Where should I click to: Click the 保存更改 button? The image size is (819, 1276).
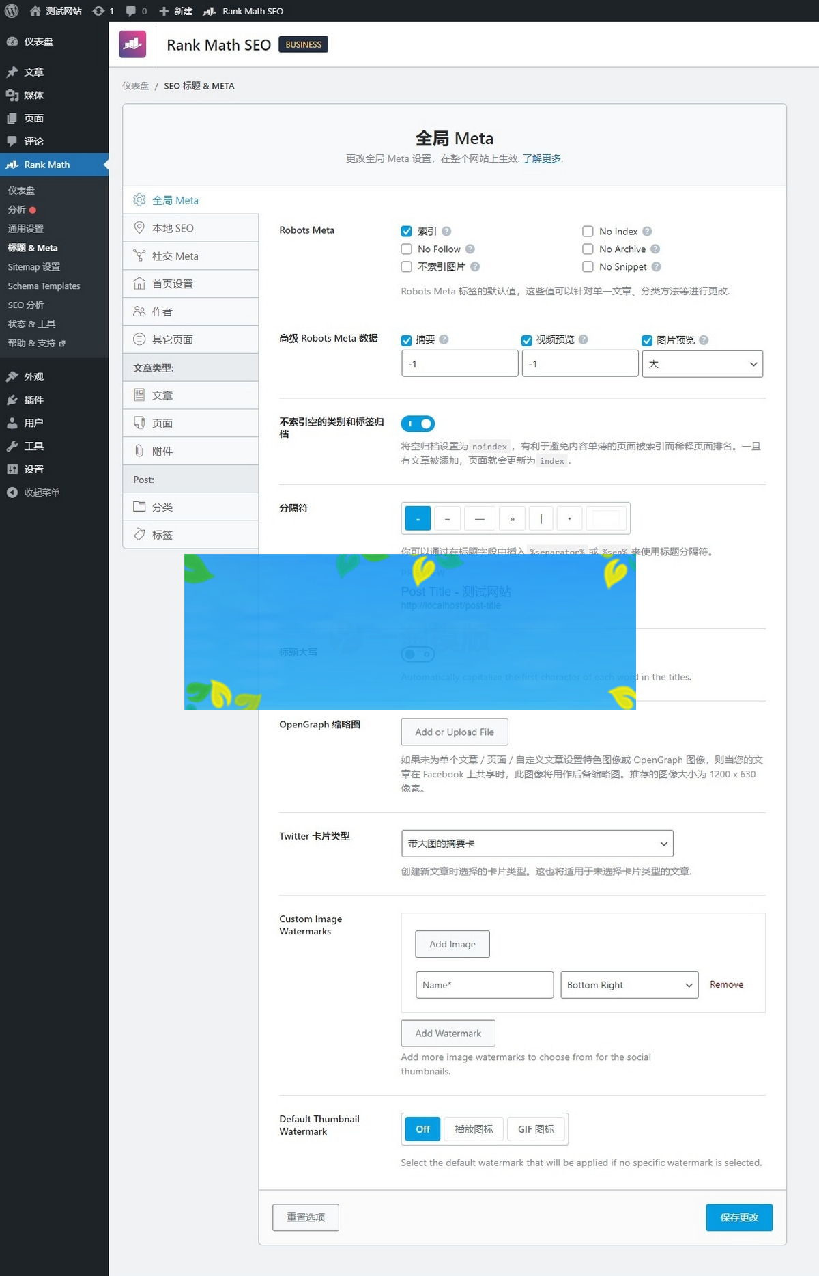coord(739,1217)
